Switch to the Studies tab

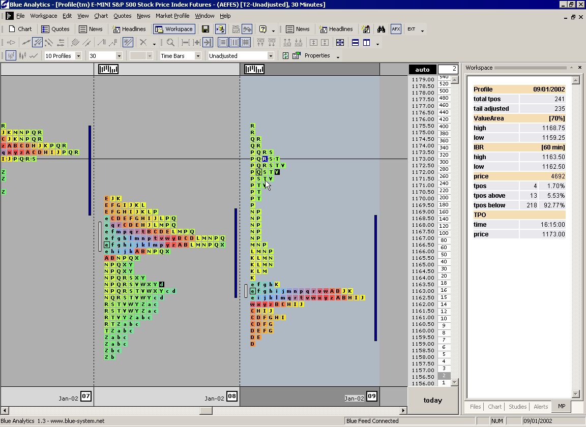(x=517, y=407)
